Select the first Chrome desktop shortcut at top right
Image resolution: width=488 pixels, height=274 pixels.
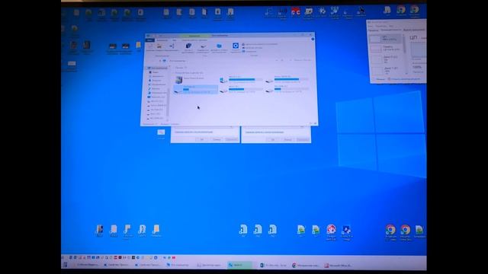point(401,11)
